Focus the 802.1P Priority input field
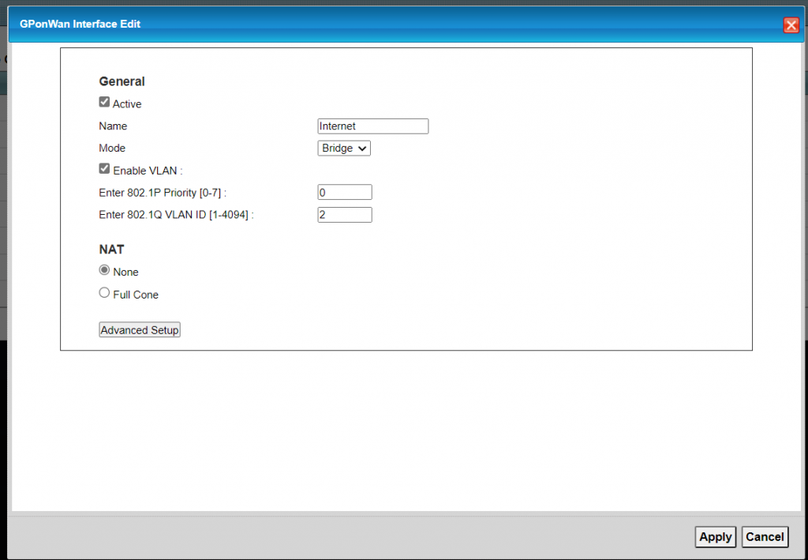The height and width of the screenshot is (560, 808). [344, 192]
